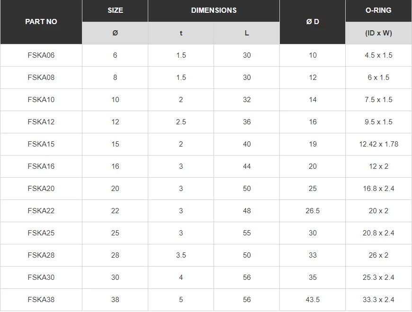The height and width of the screenshot is (312, 412).
Task: Select part number FSKA38
Action: pyautogui.click(x=41, y=300)
